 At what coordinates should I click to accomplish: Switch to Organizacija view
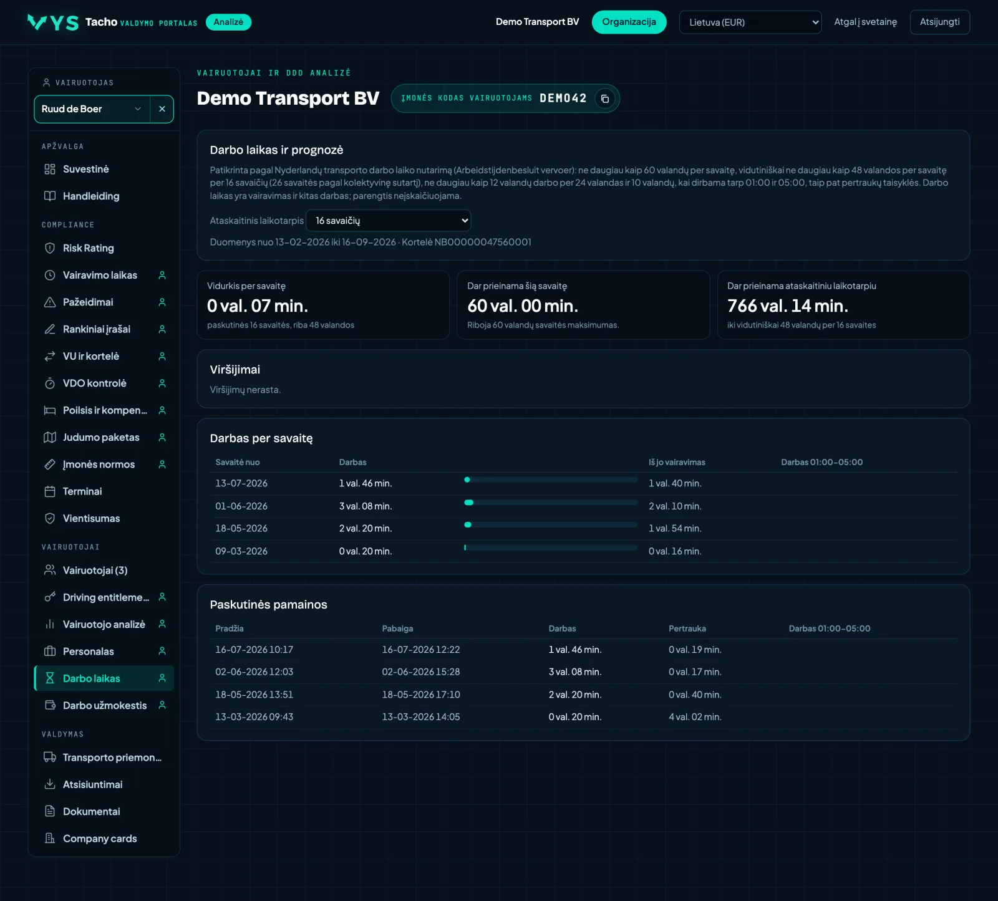pos(629,22)
